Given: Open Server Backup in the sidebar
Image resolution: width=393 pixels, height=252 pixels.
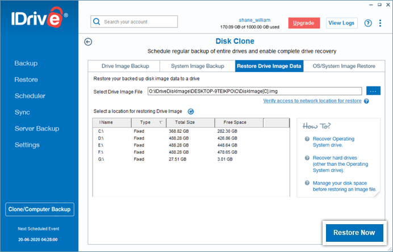Looking at the screenshot, I should (37, 128).
